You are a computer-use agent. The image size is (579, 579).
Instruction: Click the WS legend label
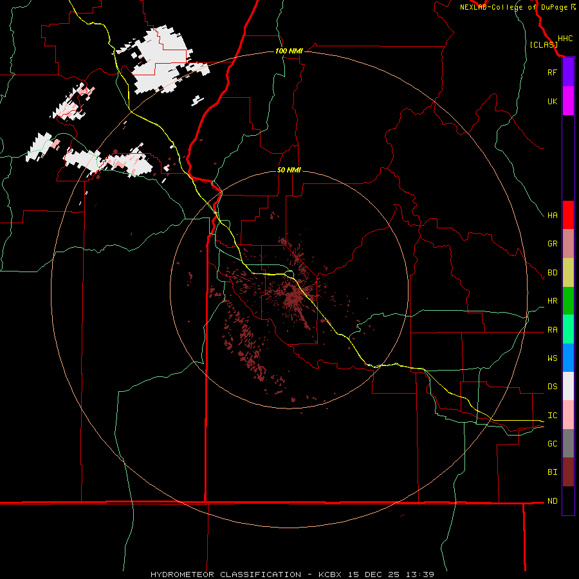pos(552,358)
